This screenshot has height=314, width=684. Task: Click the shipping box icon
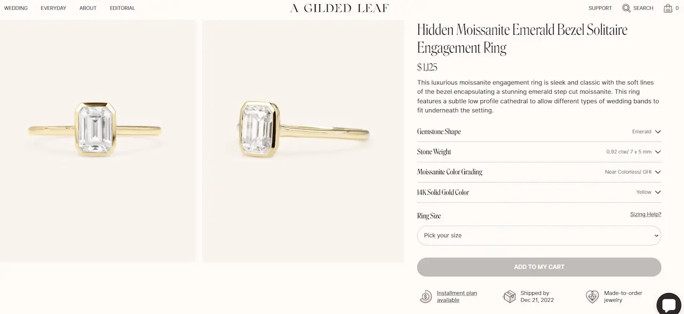pyautogui.click(x=509, y=296)
